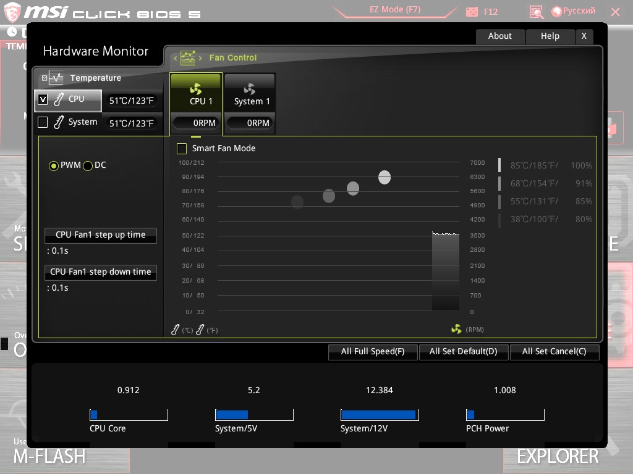Click the right arrow beside Fan Control
633x474 pixels.
[200, 58]
